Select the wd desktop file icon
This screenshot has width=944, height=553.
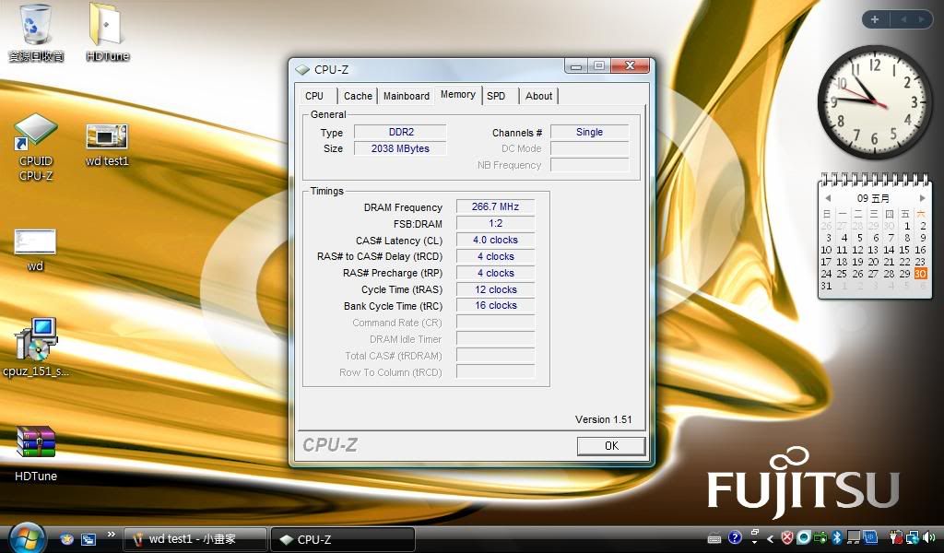(35, 250)
